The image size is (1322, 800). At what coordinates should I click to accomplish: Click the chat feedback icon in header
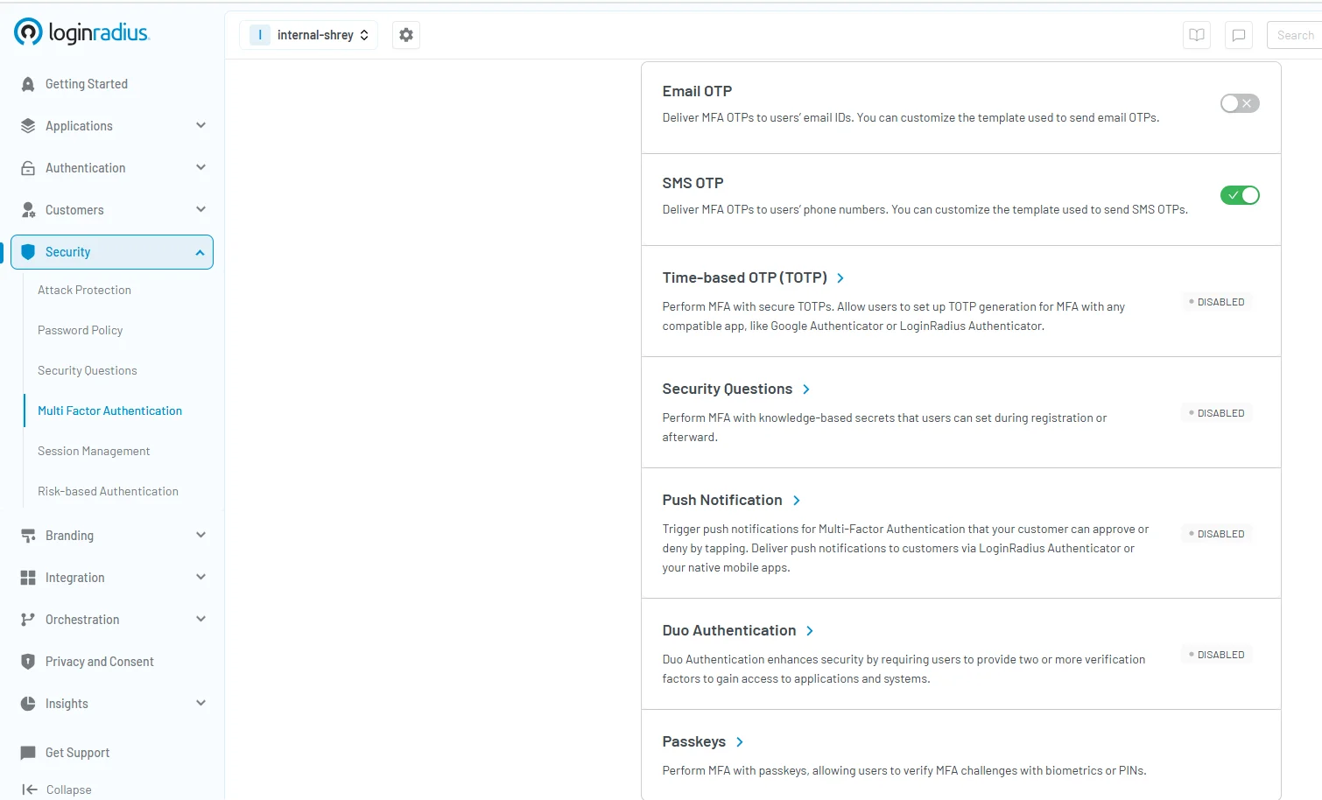1238,35
